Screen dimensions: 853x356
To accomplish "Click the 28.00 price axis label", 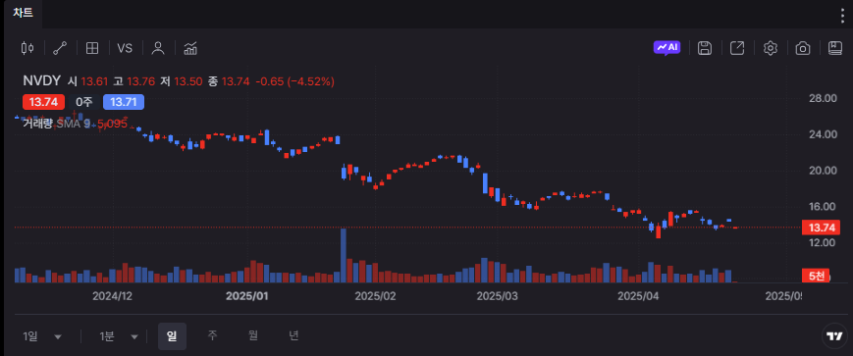I will (823, 98).
